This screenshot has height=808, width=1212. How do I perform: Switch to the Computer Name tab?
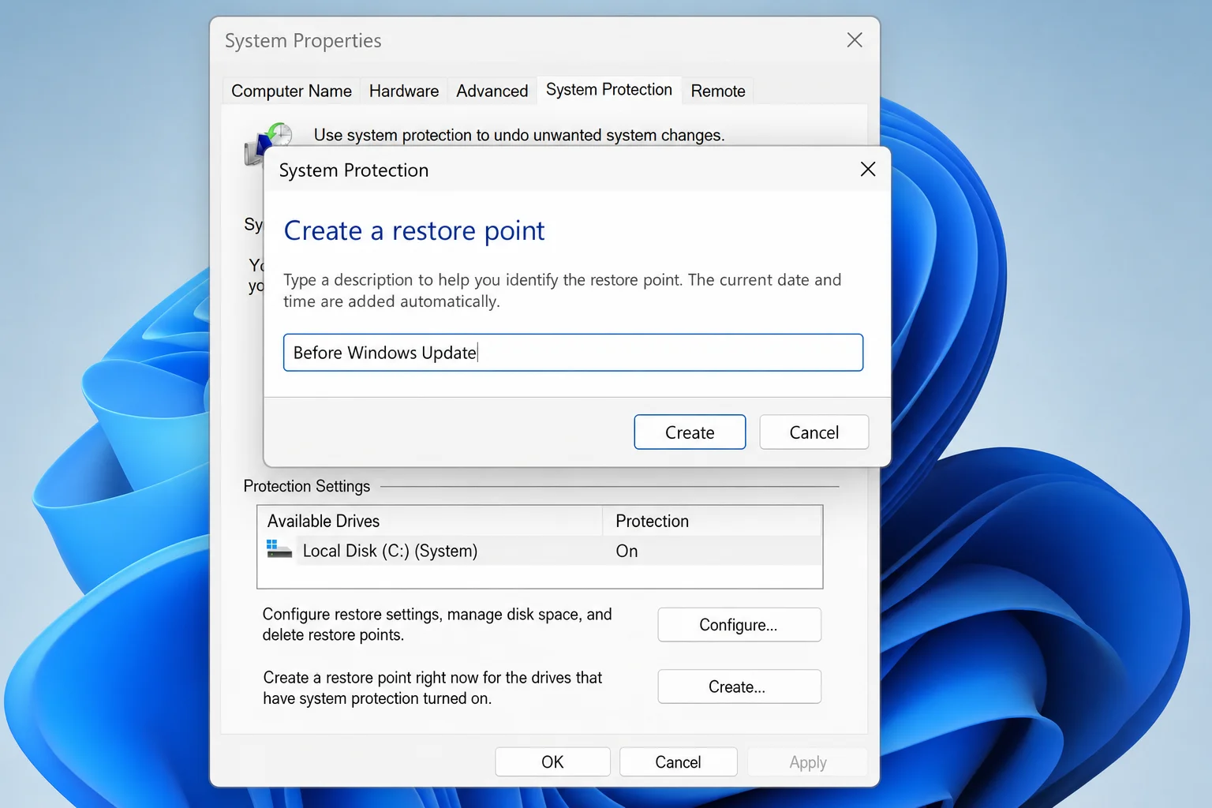(291, 91)
